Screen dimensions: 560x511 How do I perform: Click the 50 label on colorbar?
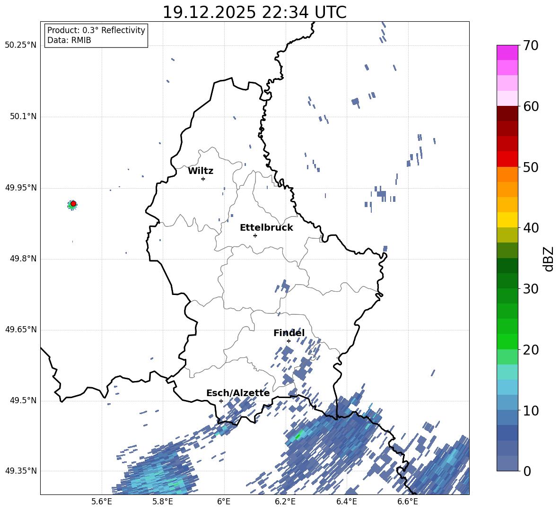[x=531, y=167]
